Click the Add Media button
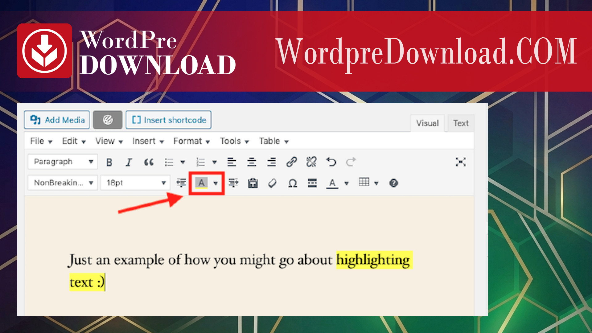 [x=57, y=120]
